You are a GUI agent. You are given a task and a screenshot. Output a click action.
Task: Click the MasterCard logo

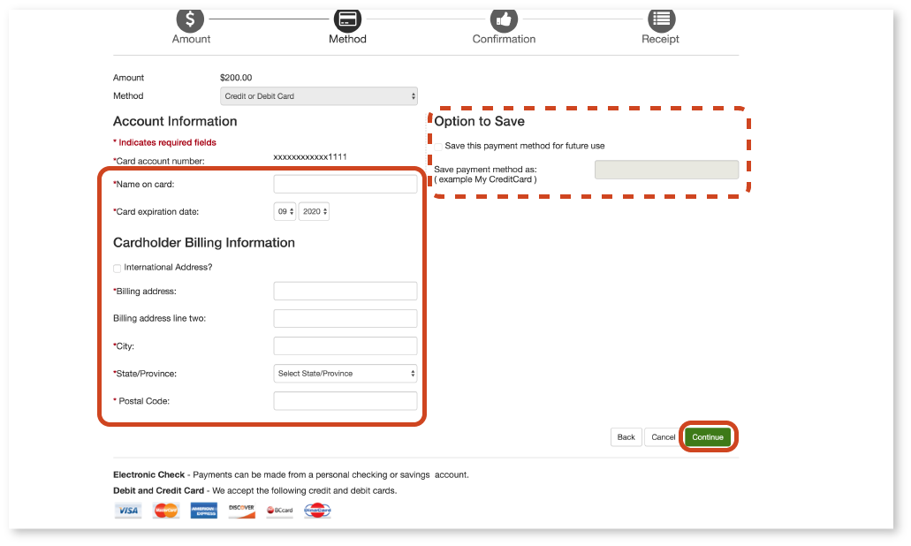coord(166,511)
